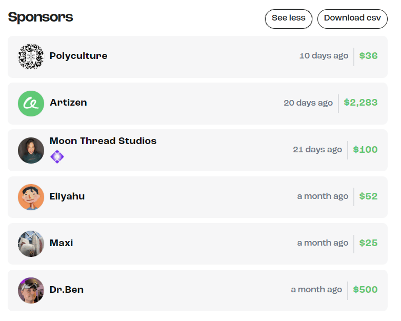Collapse the list with See less

[x=289, y=19]
